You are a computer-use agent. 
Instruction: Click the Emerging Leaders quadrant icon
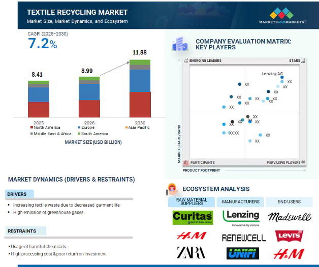(x=186, y=60)
